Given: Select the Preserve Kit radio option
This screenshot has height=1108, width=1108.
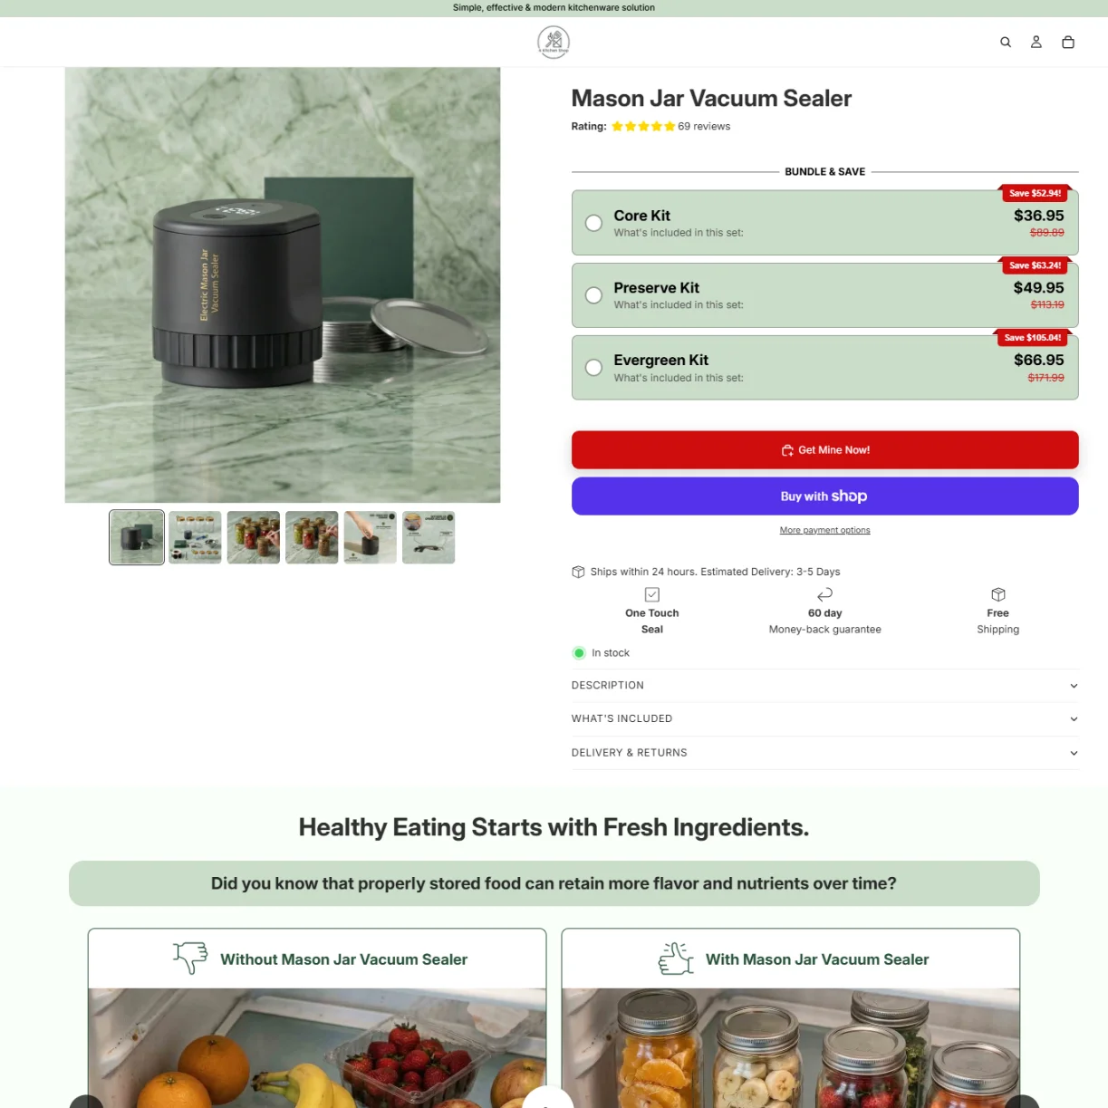Looking at the screenshot, I should 593,295.
